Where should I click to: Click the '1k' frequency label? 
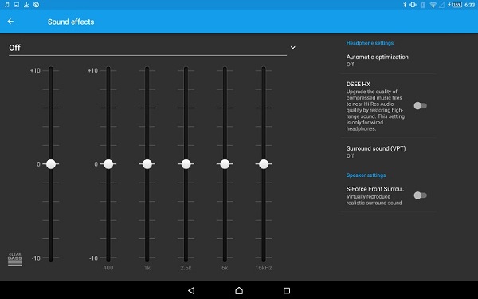click(x=147, y=268)
